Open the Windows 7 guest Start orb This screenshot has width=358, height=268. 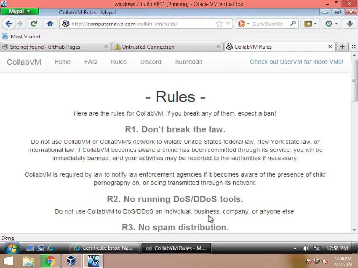coord(11,248)
